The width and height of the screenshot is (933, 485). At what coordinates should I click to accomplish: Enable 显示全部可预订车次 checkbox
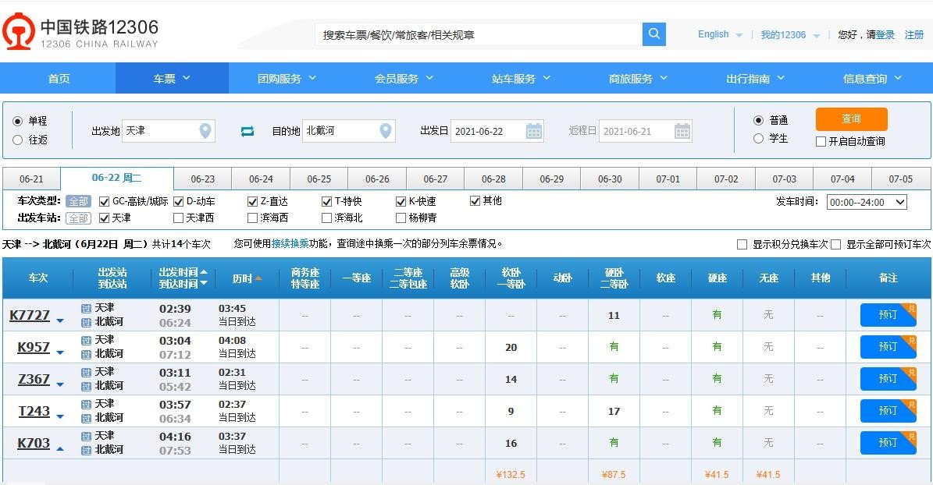[x=835, y=244]
